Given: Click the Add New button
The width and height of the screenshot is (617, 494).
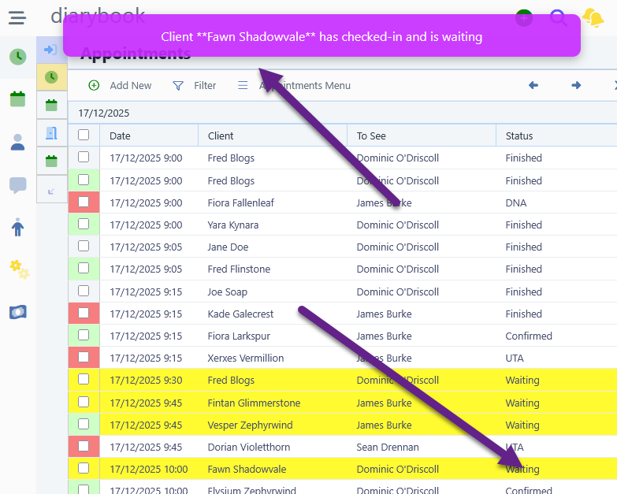Looking at the screenshot, I should 120,85.
